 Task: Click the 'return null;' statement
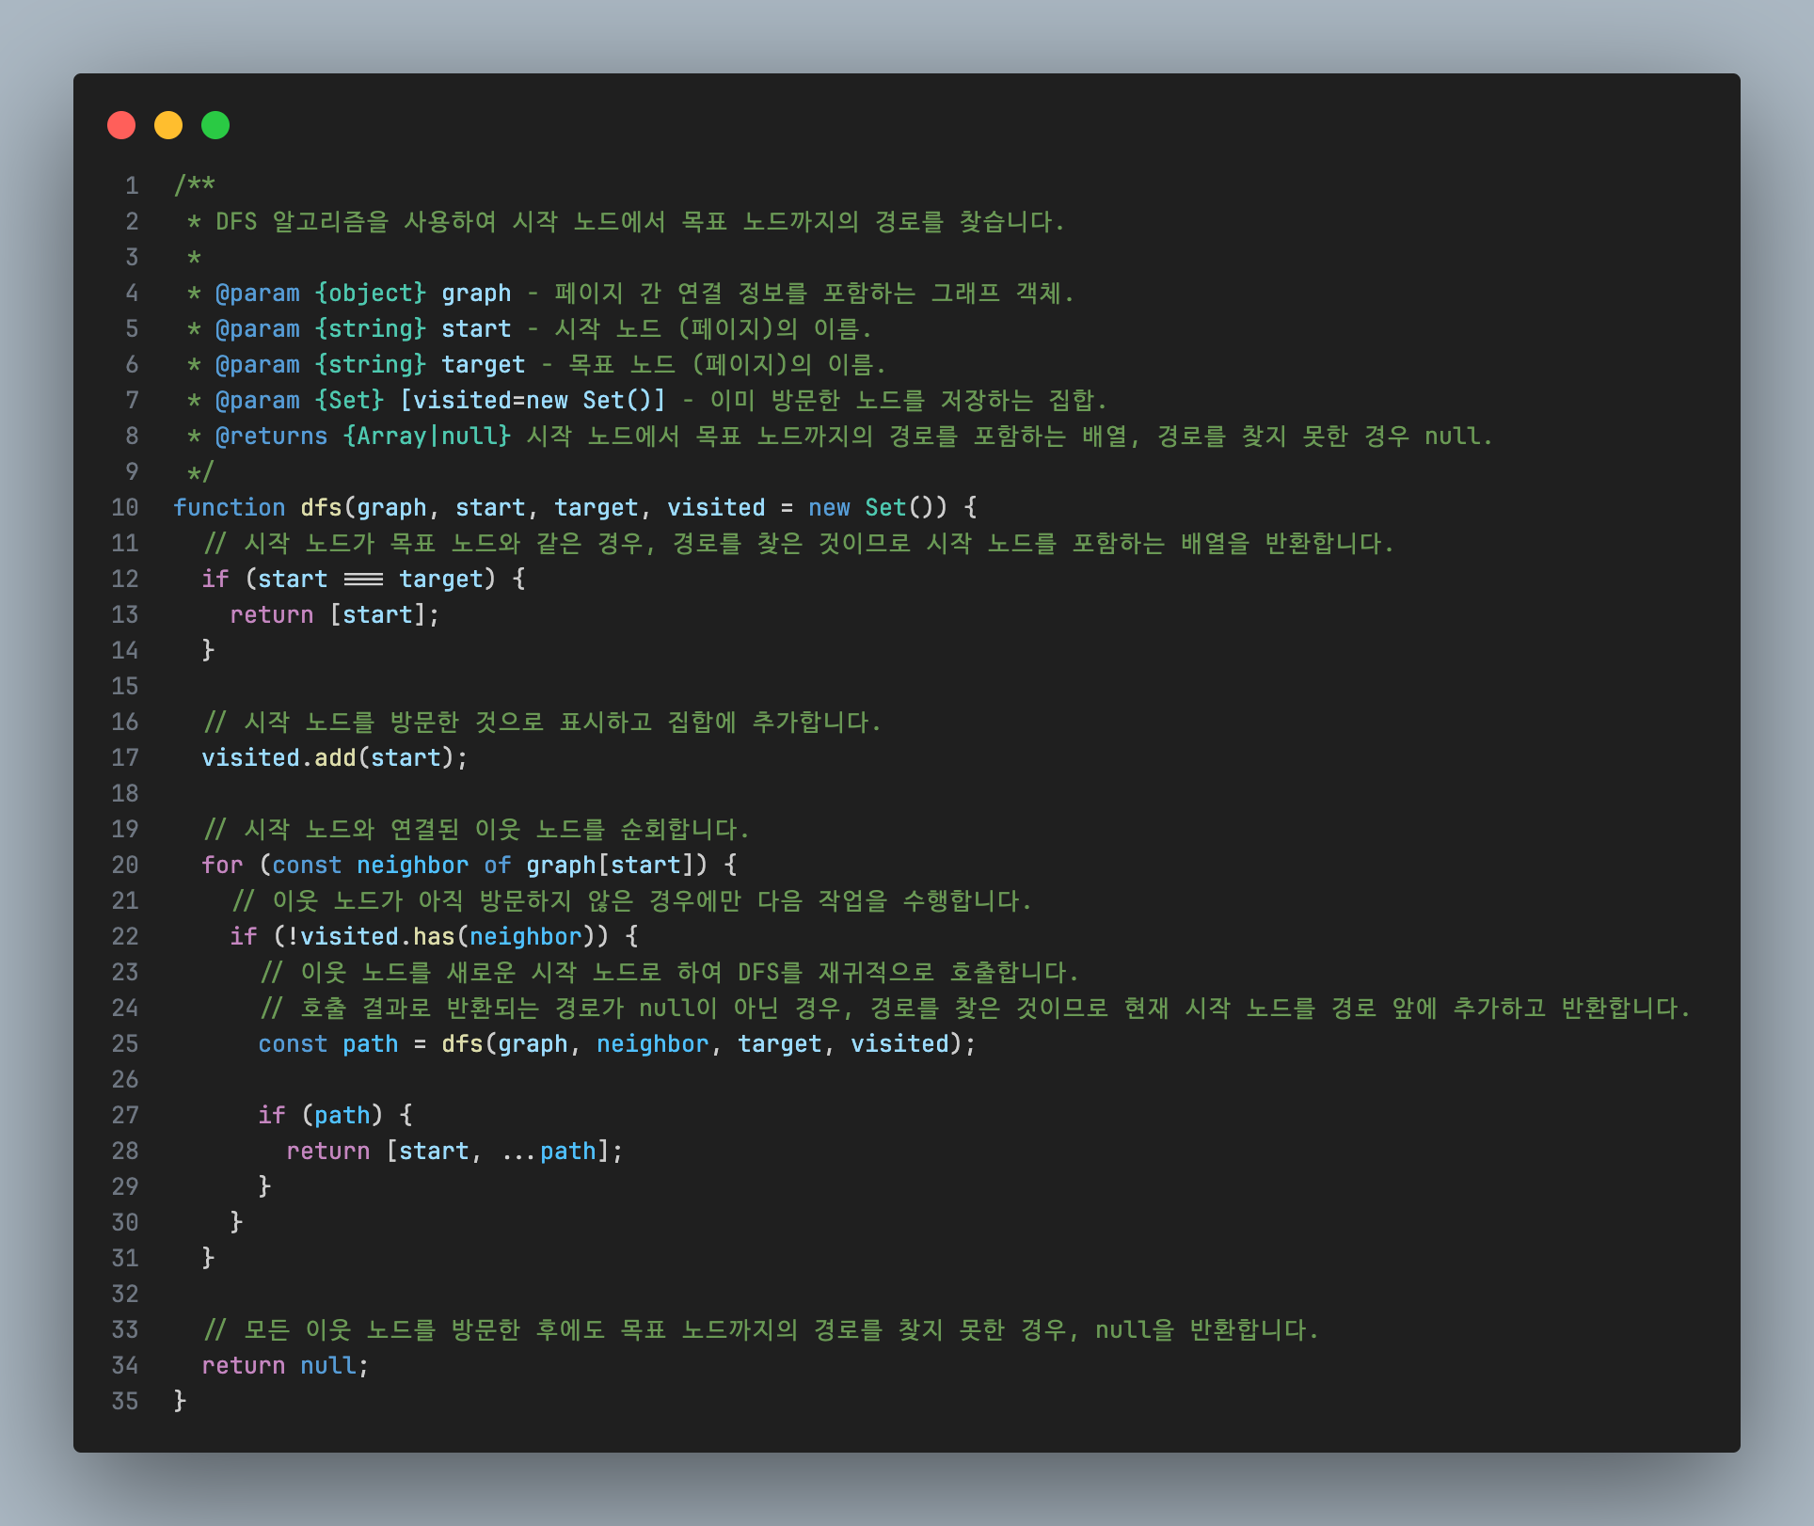pyautogui.click(x=285, y=1366)
